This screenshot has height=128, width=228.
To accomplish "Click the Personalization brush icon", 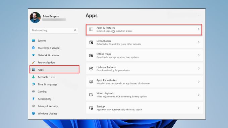I will tap(33, 62).
